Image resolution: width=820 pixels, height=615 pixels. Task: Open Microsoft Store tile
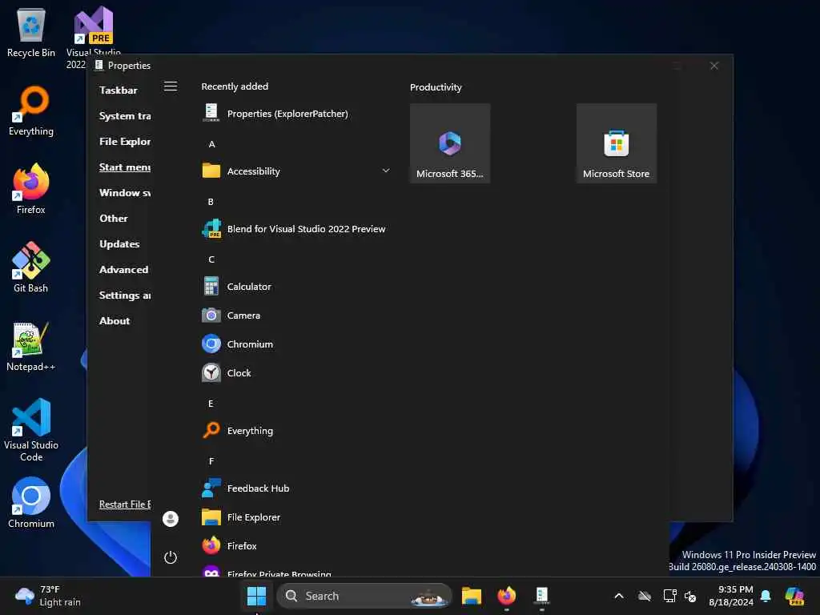point(616,143)
